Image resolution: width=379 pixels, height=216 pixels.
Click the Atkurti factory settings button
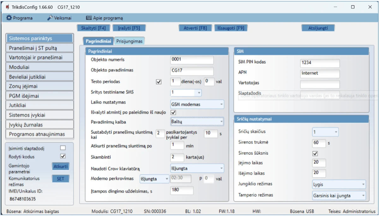pos(60,166)
